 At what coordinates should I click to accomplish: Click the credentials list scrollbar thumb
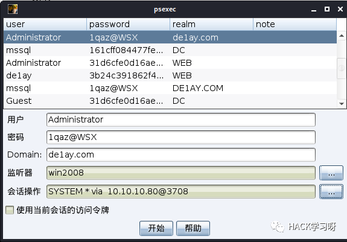(342, 68)
